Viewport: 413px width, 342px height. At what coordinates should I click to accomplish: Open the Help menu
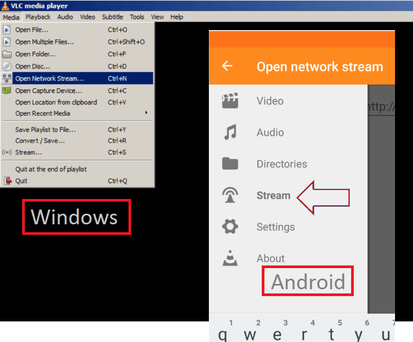(177, 17)
